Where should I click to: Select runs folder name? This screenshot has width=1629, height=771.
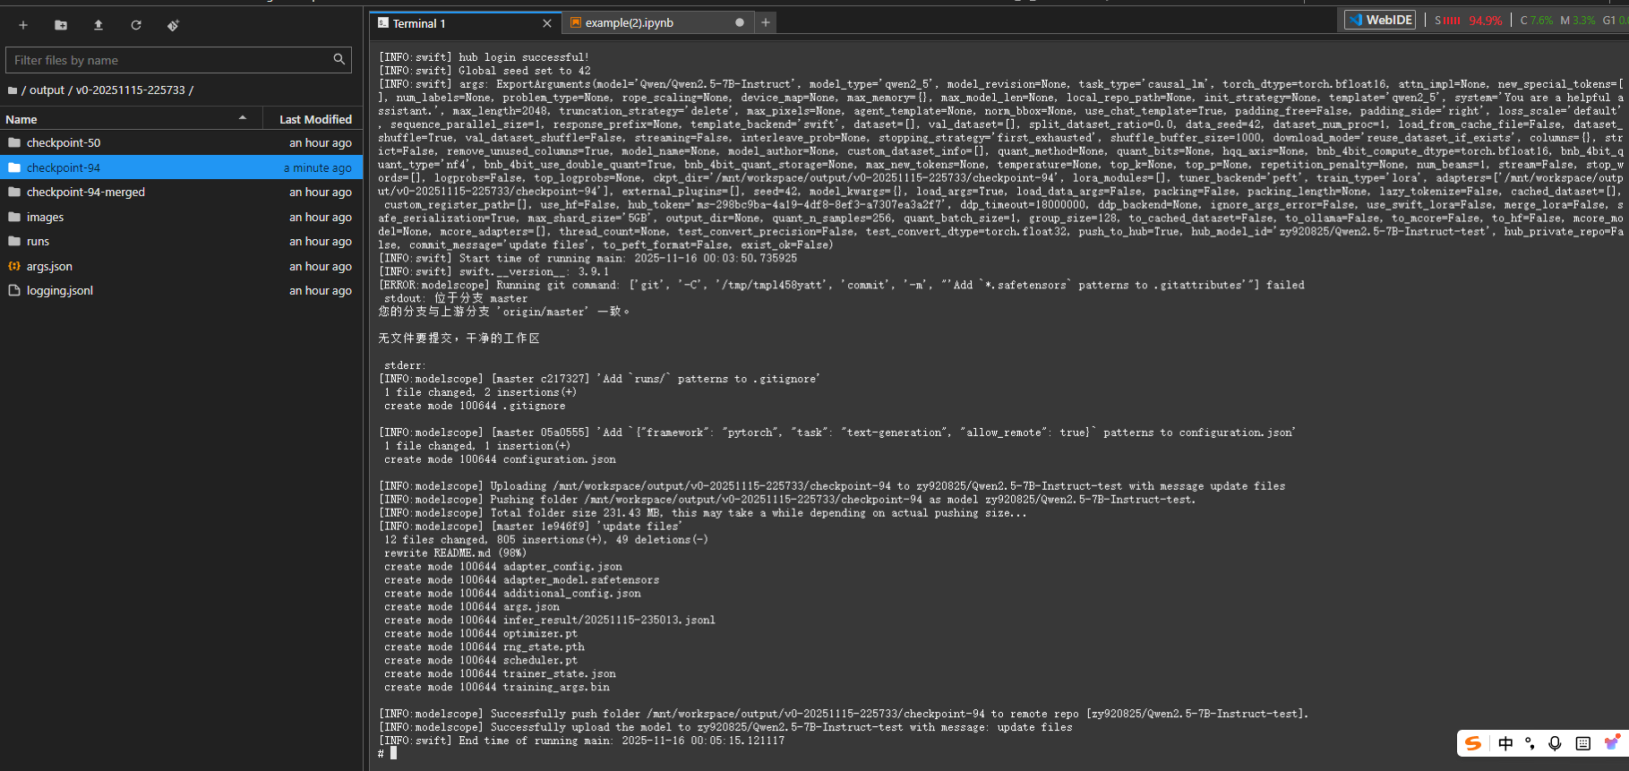tap(38, 241)
